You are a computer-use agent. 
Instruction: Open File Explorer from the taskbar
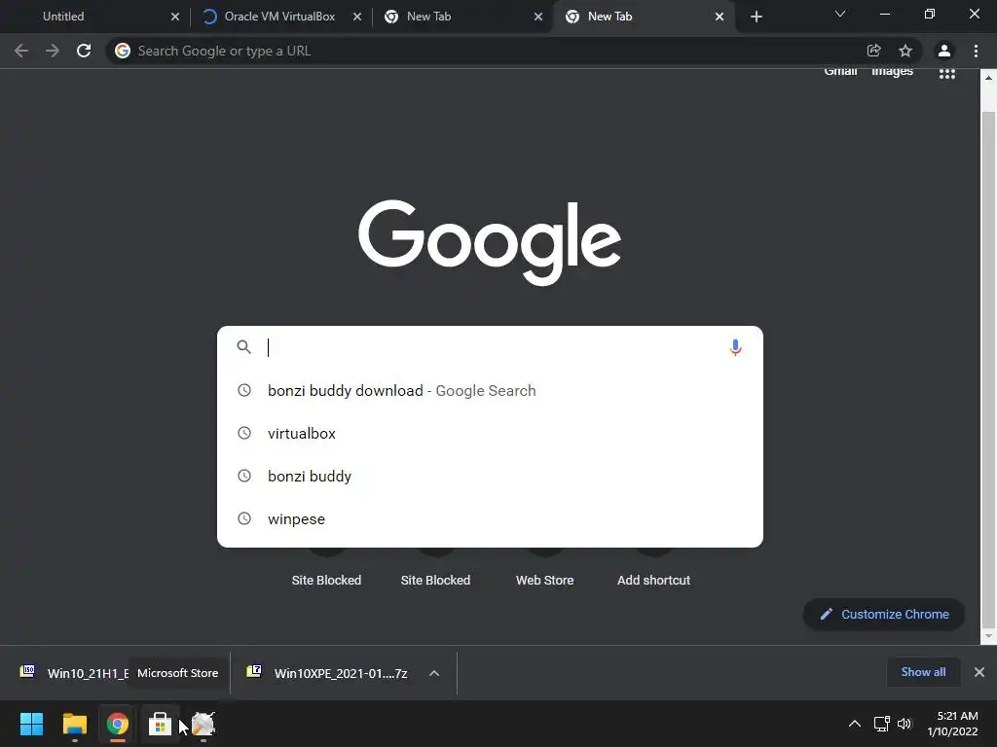tap(74, 724)
